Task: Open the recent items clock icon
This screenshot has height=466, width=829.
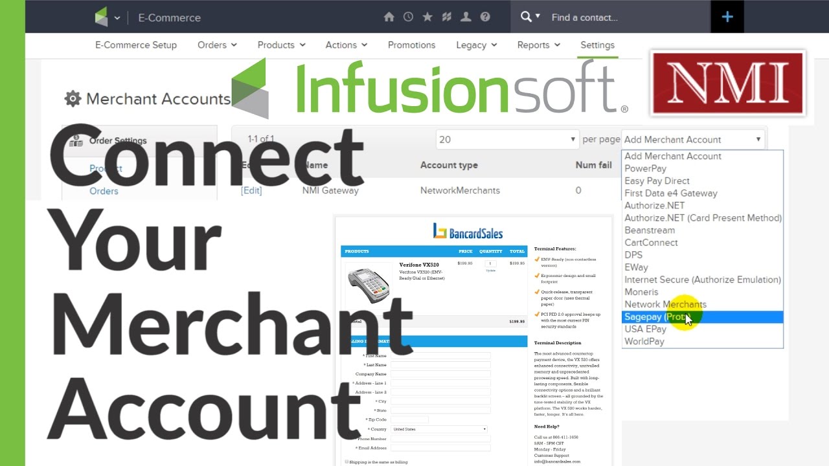Action: pos(408,17)
